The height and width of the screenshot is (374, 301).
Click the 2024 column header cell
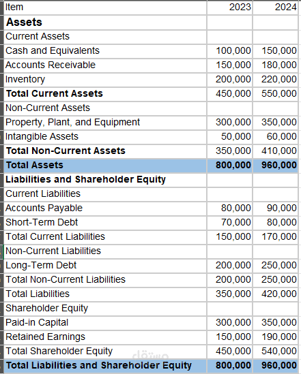tap(276, 7)
